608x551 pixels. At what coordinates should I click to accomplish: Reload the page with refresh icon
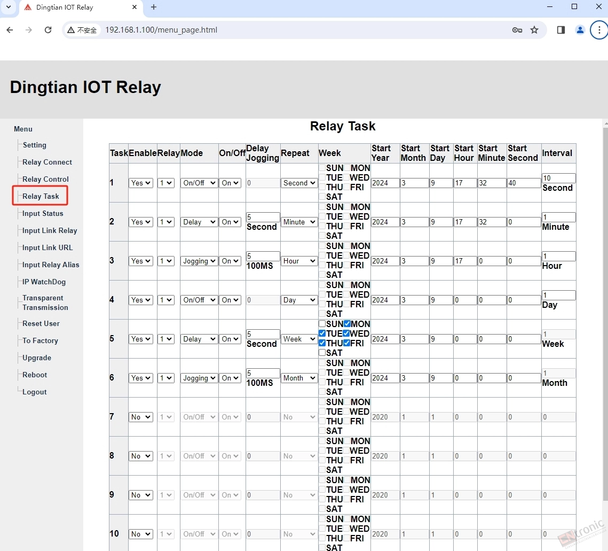[x=48, y=30]
